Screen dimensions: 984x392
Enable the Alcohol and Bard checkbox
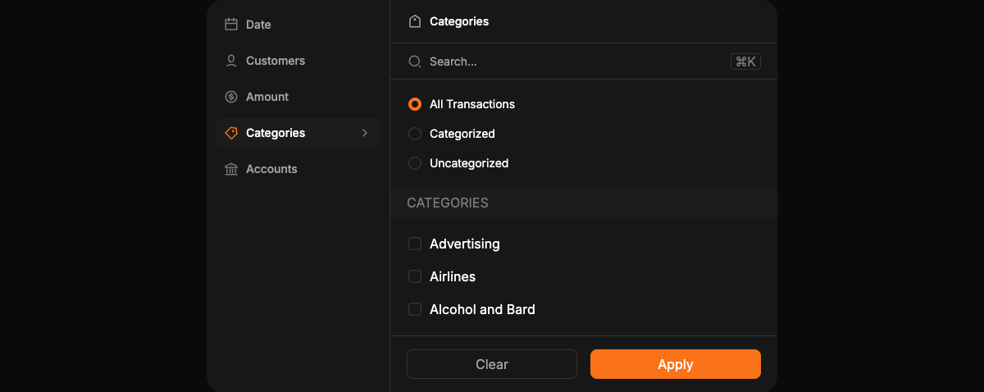(x=415, y=309)
